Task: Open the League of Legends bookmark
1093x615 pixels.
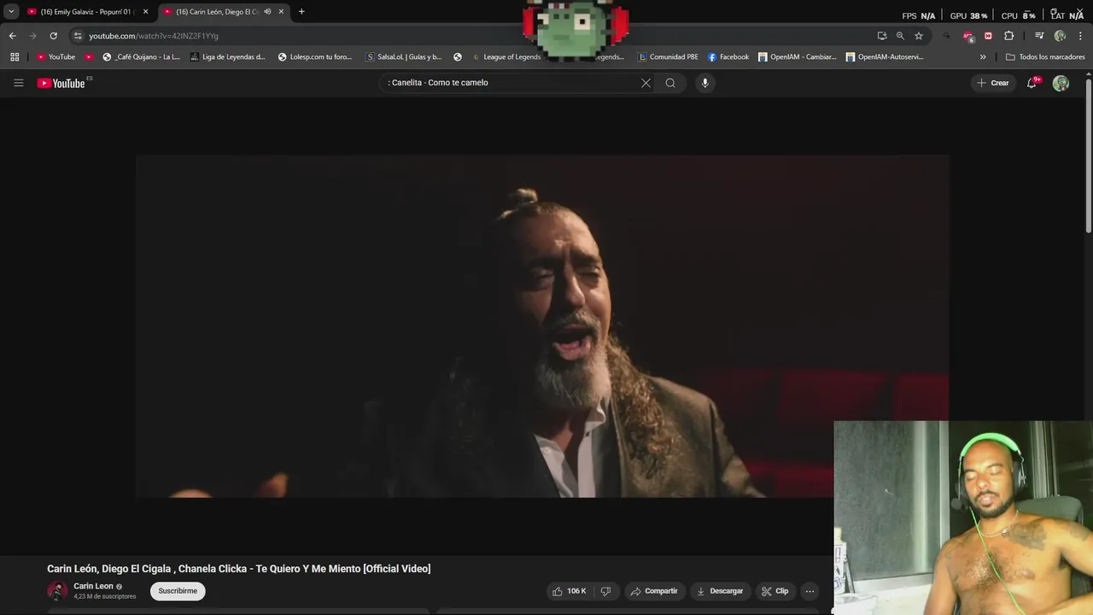Action: click(x=506, y=57)
